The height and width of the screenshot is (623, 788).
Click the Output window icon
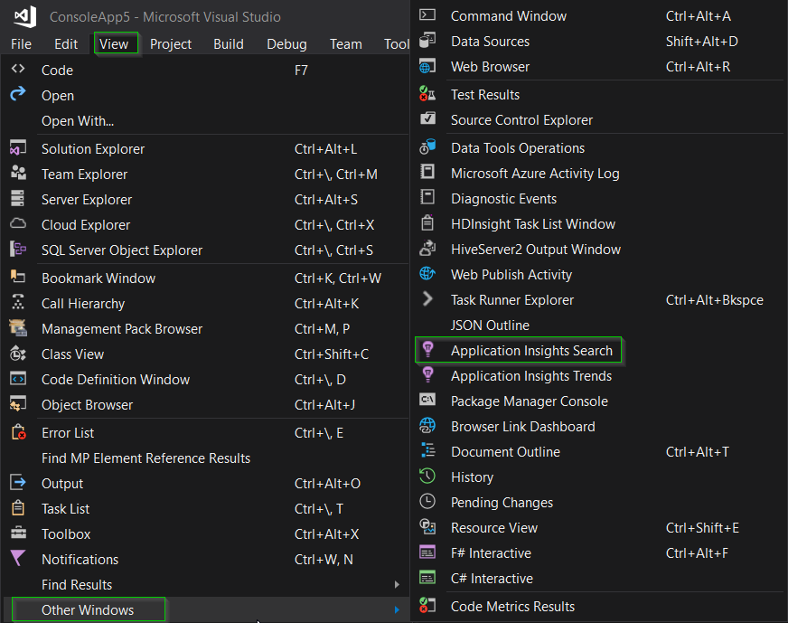pyautogui.click(x=18, y=482)
